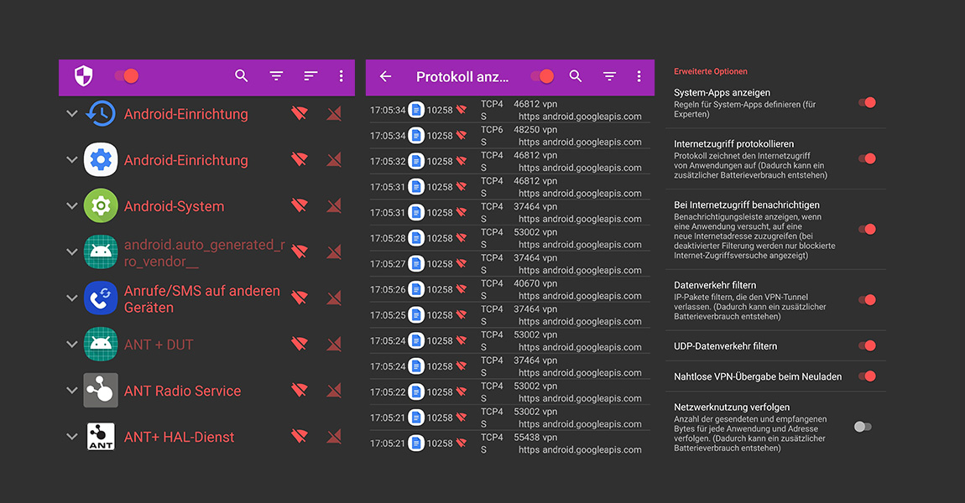Toggle mobile data blocking for Anrufe/SMS auf anderen Geräten

coord(334,298)
